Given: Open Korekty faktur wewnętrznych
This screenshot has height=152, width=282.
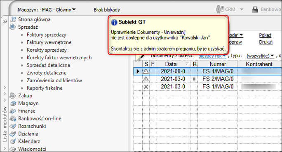Looking at the screenshot, I should pos(59,58).
